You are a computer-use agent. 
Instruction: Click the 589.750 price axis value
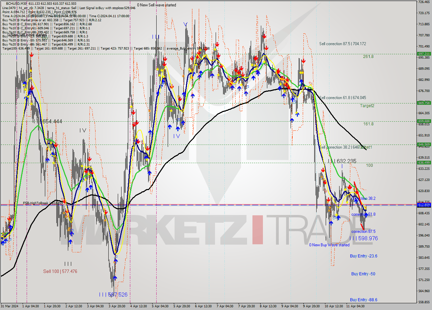(424, 247)
